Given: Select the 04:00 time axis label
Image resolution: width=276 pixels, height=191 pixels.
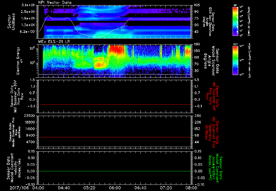Looking at the screenshot, I should pyautogui.click(x=38, y=188).
